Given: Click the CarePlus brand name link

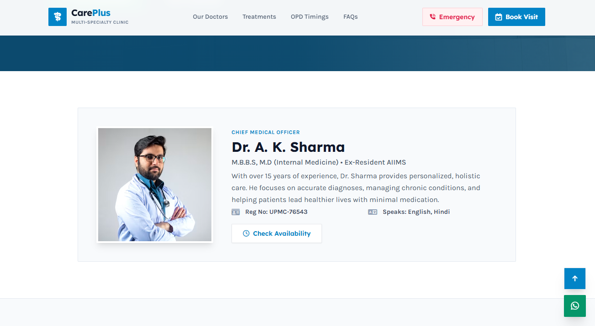Looking at the screenshot, I should point(91,13).
